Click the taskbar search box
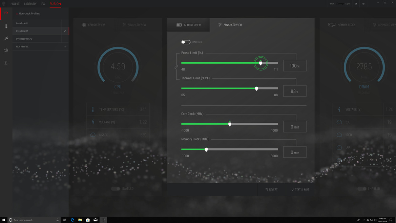 coord(34,220)
